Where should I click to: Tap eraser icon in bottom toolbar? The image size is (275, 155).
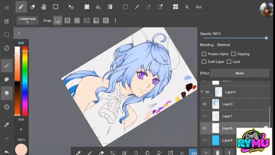coord(101,153)
